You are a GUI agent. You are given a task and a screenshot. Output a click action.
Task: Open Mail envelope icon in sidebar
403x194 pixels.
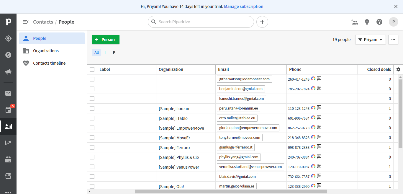click(8, 93)
